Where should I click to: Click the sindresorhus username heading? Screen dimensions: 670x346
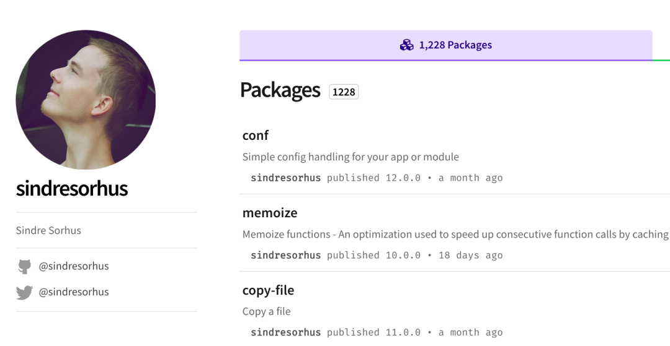point(72,188)
